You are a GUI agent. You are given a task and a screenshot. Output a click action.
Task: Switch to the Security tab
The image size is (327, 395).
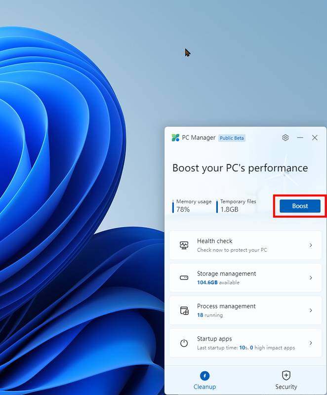(x=286, y=380)
